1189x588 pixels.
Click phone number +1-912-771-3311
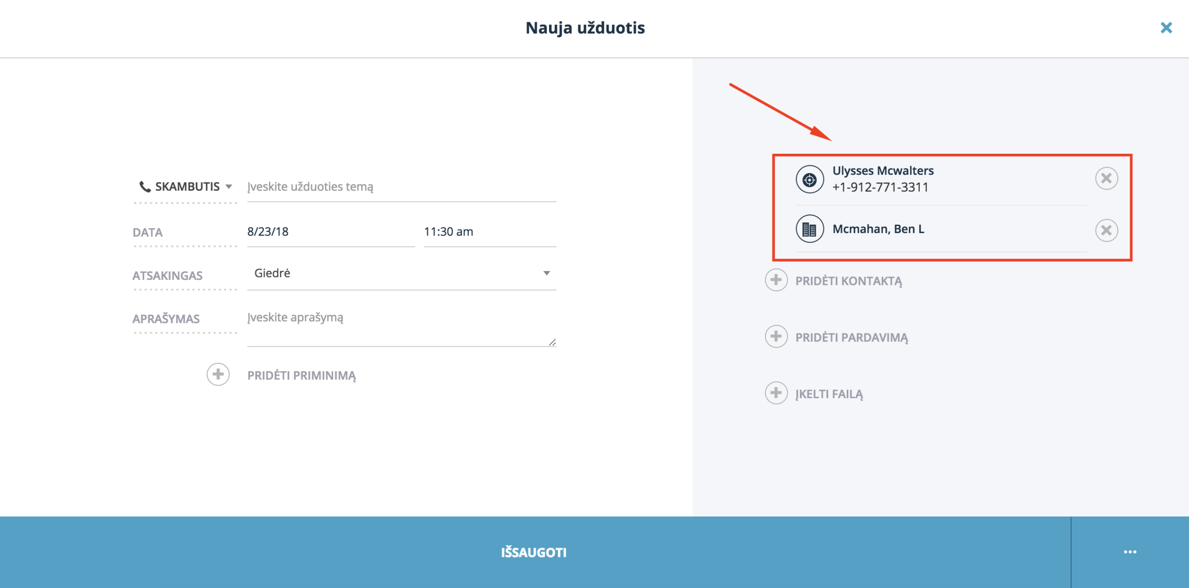click(880, 187)
